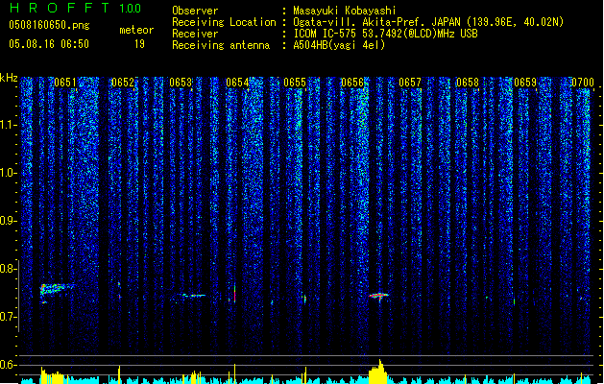Click the 0654 time marker

(x=237, y=83)
